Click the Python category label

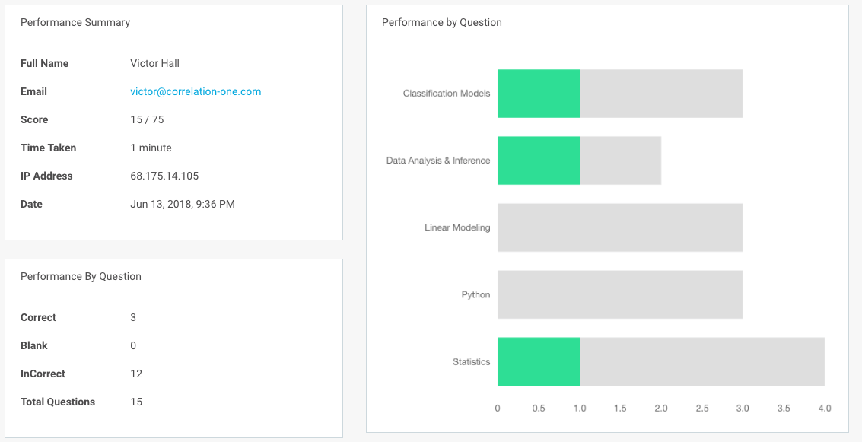coord(476,295)
